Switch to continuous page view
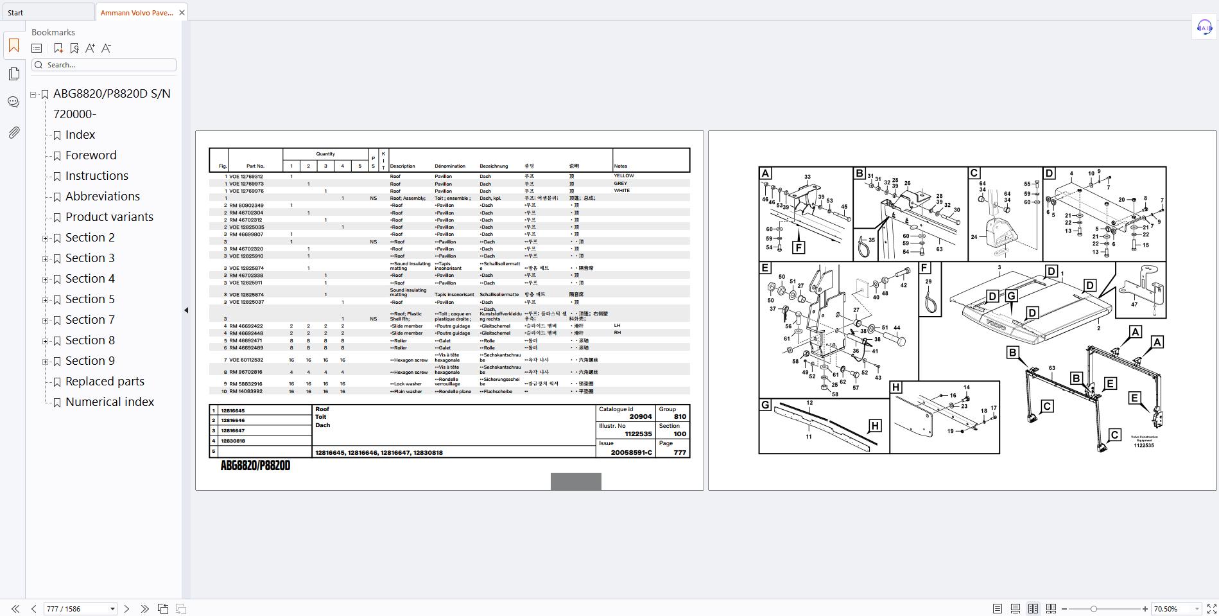 pyautogui.click(x=1015, y=608)
